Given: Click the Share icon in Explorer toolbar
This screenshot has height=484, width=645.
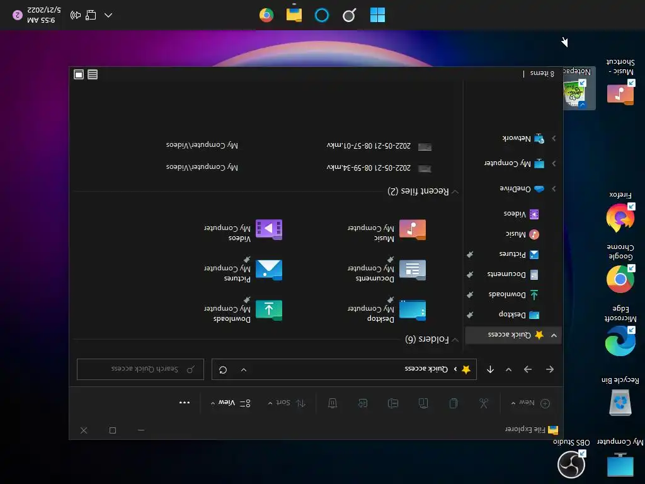Looking at the screenshot, I should [363, 403].
